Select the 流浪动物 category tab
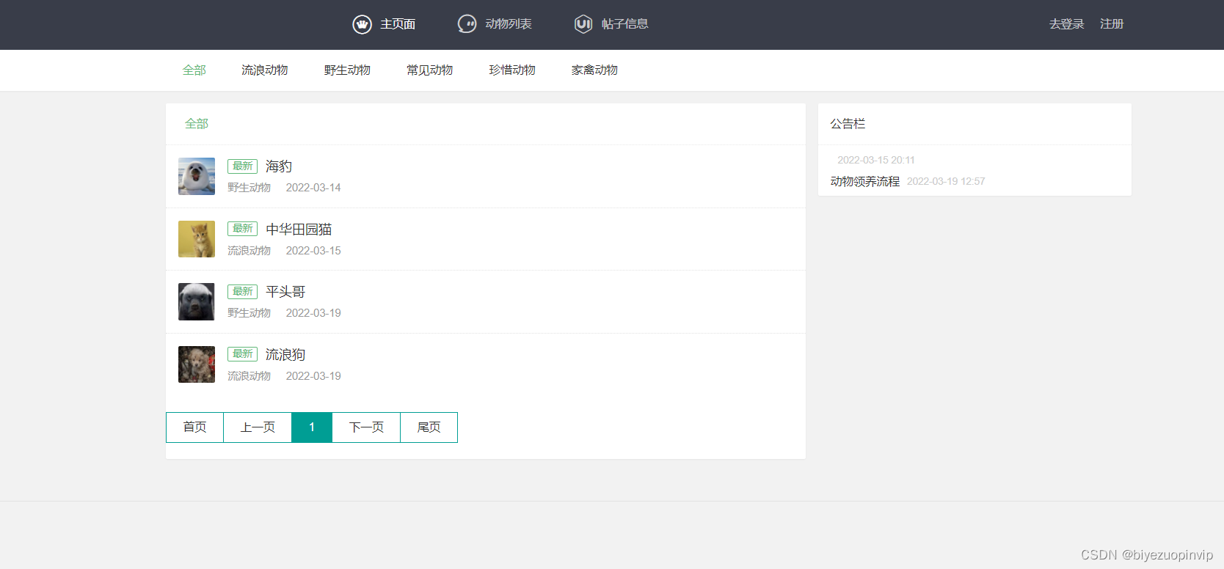The width and height of the screenshot is (1224, 569). tap(265, 70)
